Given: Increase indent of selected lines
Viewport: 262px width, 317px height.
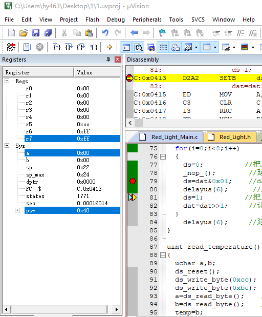Looking at the screenshot, I should pyautogui.click(x=216, y=32).
